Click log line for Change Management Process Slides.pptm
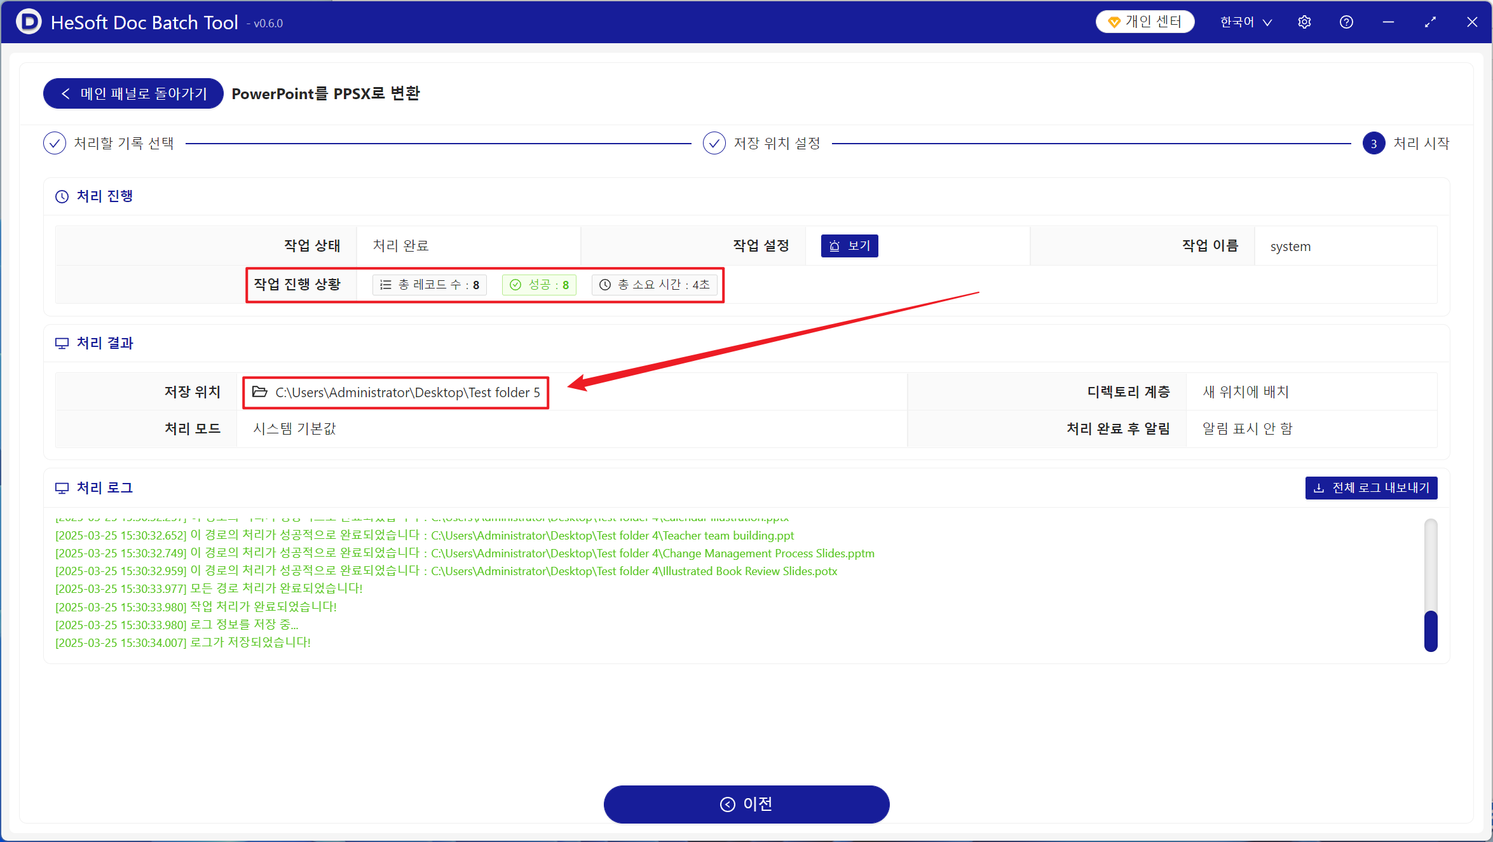The width and height of the screenshot is (1493, 842). coord(465,553)
